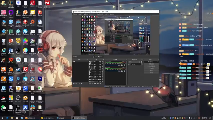Pop out the Controls dock via its header icon
The width and height of the screenshot is (213, 120).
click(x=158, y=59)
